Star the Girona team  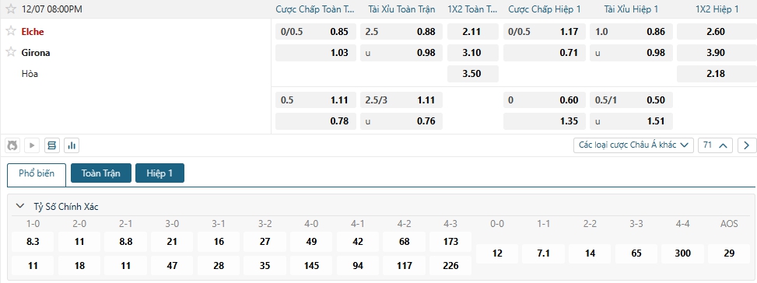click(x=11, y=51)
